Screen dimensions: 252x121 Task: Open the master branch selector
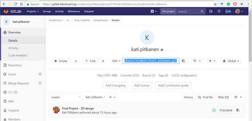(66, 97)
